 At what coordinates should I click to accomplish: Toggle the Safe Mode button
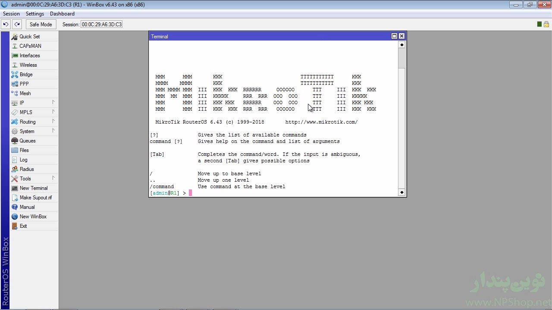click(x=41, y=25)
